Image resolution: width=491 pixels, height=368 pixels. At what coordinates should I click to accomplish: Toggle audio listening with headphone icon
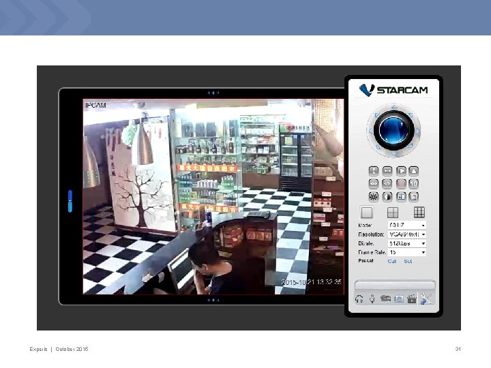pos(359,299)
